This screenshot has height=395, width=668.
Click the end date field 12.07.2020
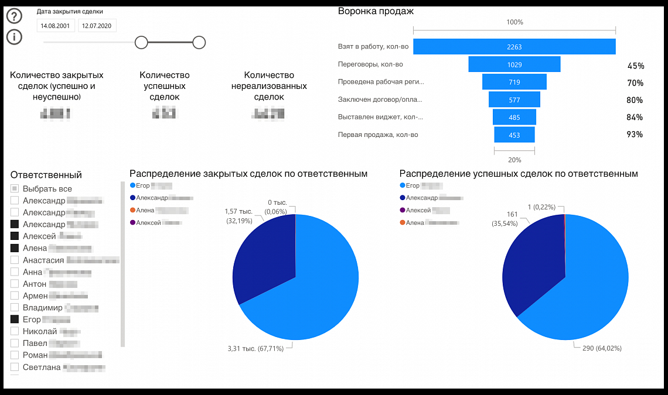click(97, 26)
